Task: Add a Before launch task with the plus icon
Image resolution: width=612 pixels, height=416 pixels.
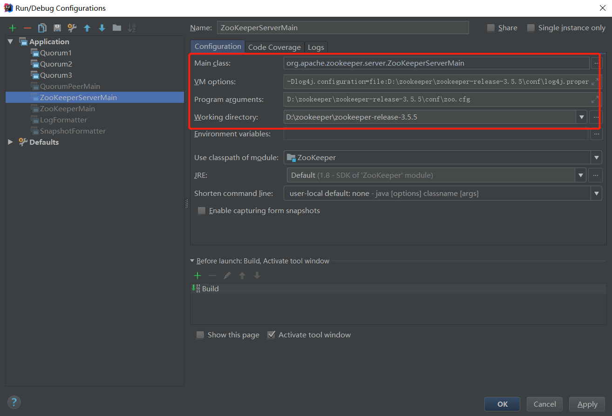Action: [197, 275]
